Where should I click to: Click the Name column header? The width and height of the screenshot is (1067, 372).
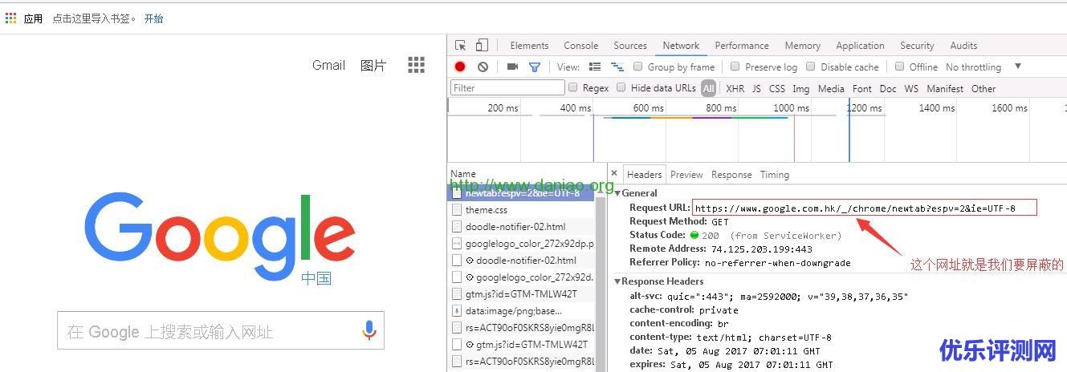tap(463, 173)
